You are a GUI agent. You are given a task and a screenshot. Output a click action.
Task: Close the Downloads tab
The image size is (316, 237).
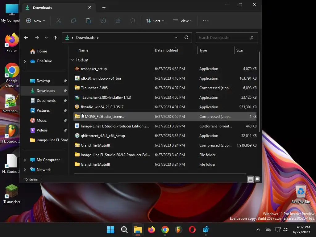click(90, 7)
